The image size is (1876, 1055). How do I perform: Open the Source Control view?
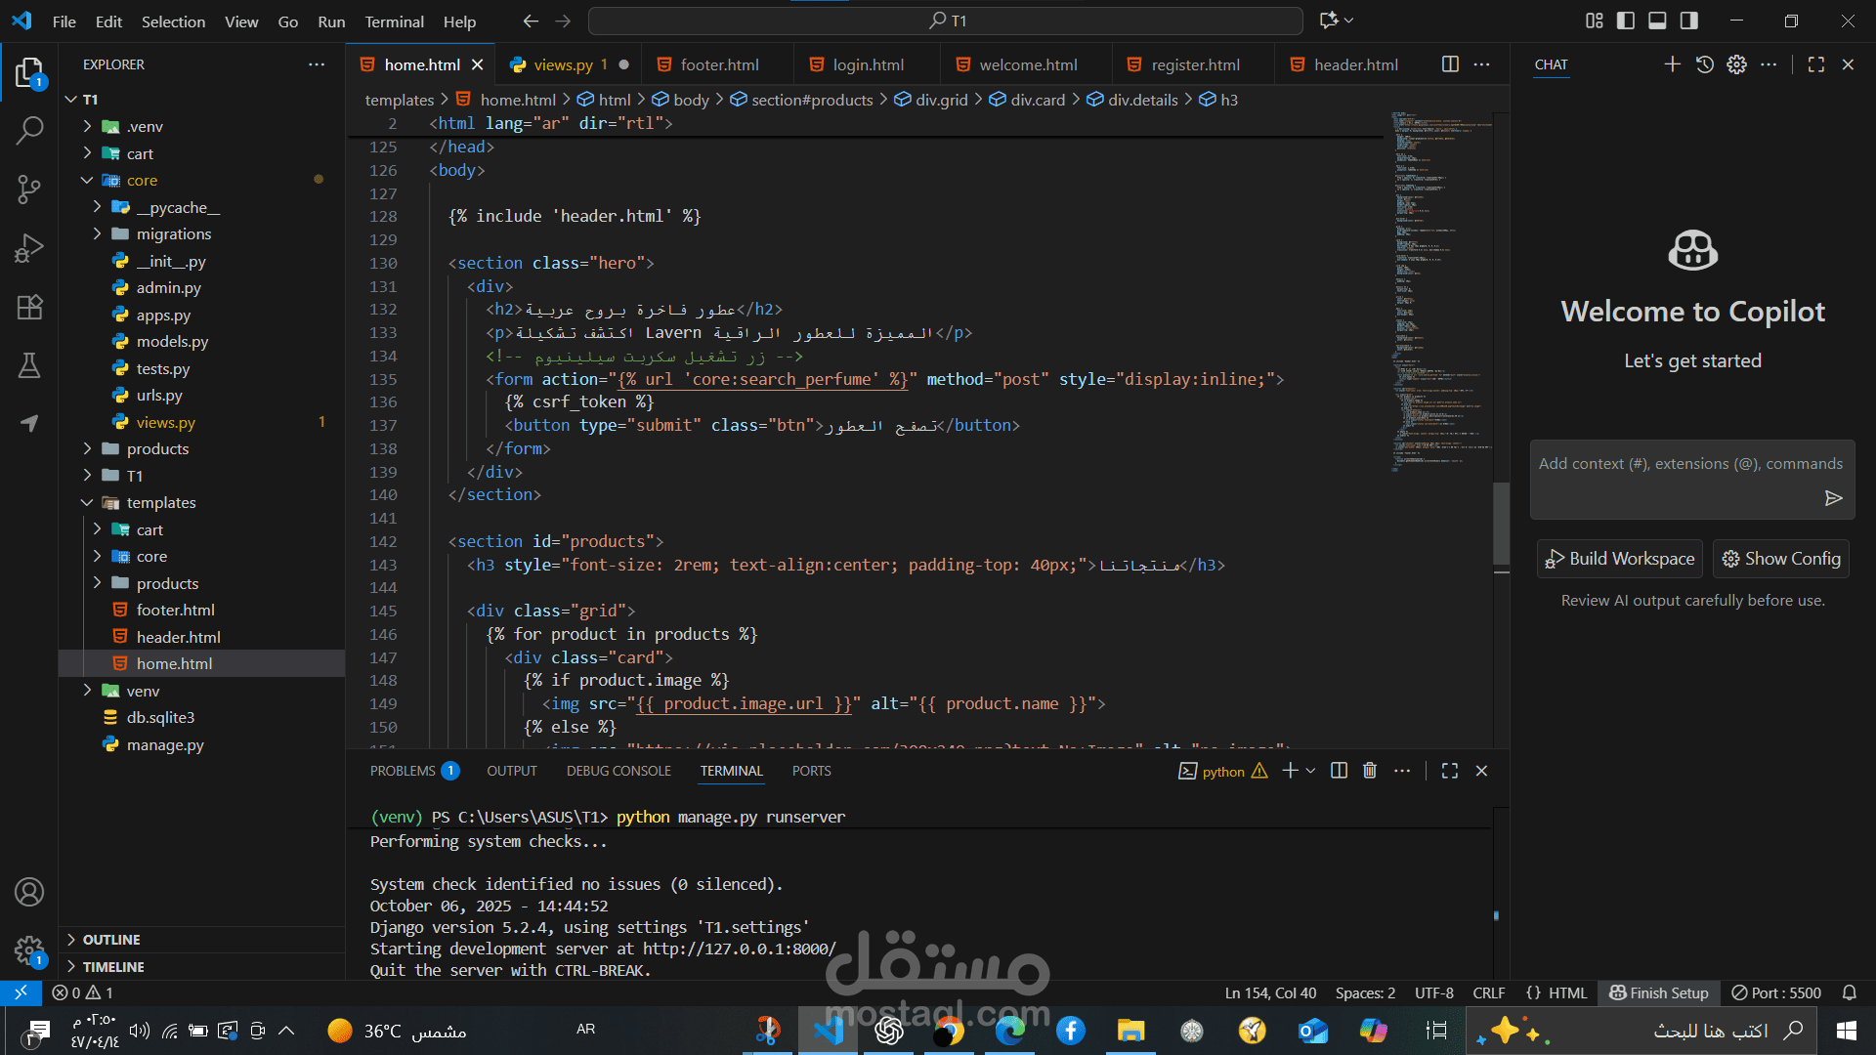pyautogui.click(x=29, y=189)
